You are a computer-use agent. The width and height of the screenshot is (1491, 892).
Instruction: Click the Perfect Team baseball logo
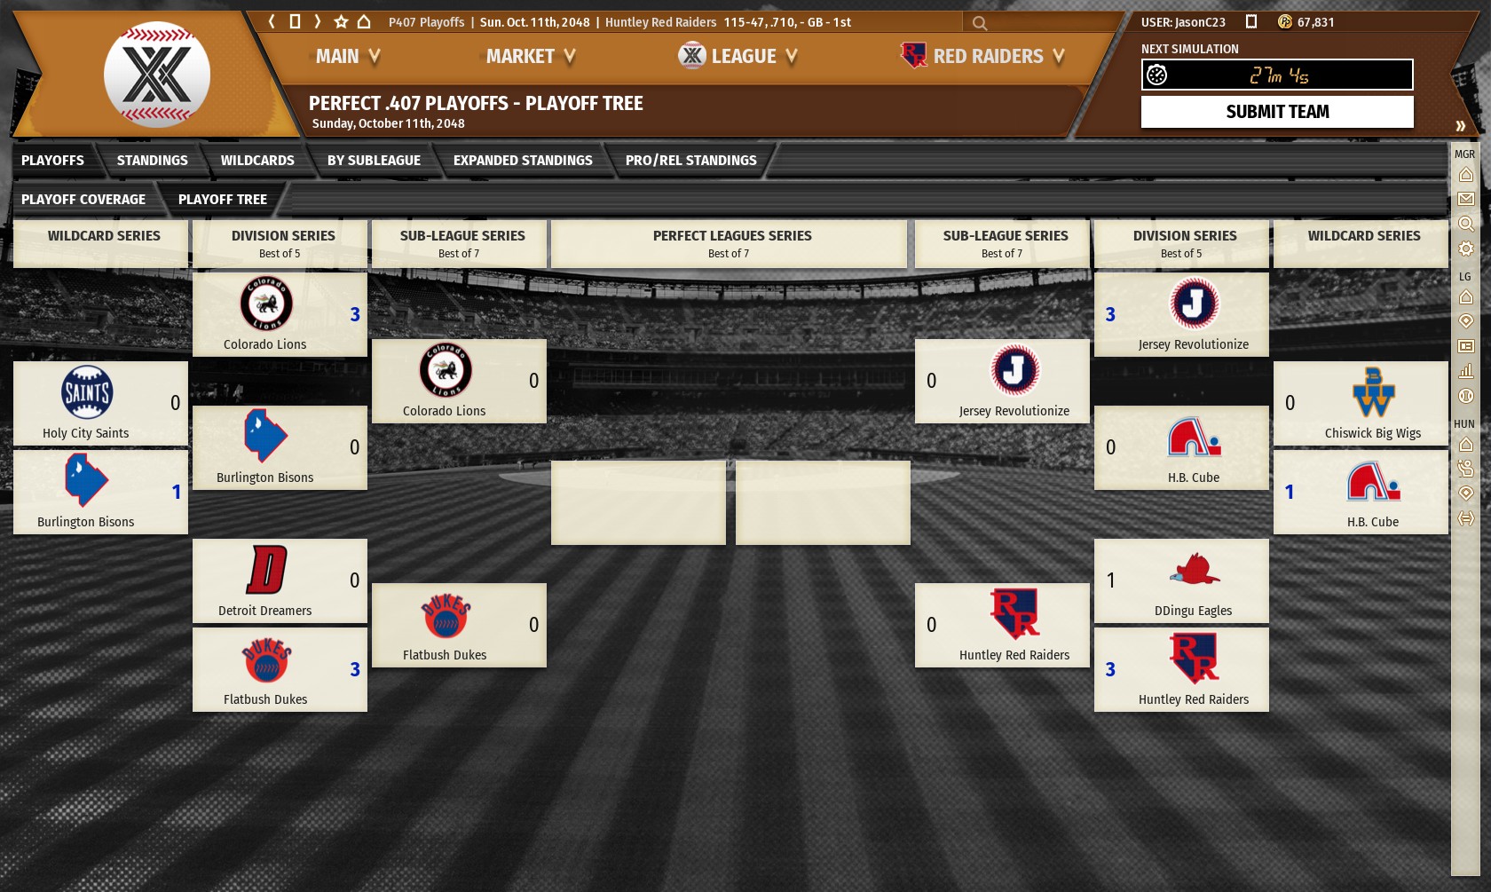click(x=157, y=75)
